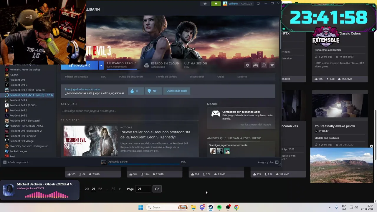Click Añadir un producto
Image resolution: width=377 pixels, height=212 pixels.
tap(16, 162)
